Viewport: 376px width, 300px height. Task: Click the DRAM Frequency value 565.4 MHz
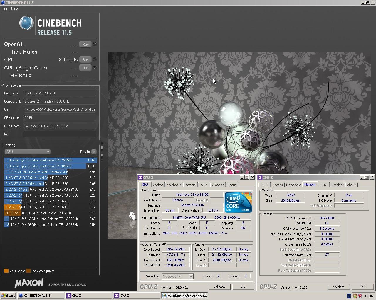pyautogui.click(x=327, y=218)
